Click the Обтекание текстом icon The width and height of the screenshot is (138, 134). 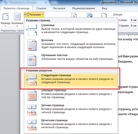tap(32, 60)
